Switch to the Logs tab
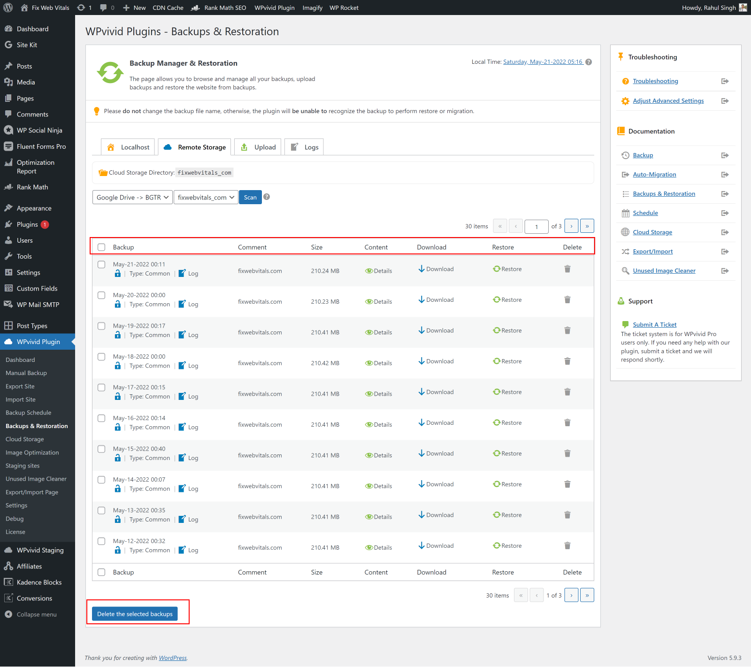Screen dimensions: 751x667 point(304,147)
